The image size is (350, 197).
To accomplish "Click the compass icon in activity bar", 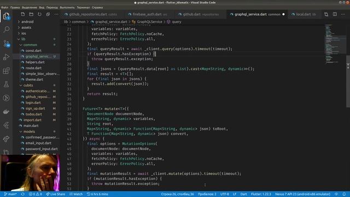I will (6, 98).
